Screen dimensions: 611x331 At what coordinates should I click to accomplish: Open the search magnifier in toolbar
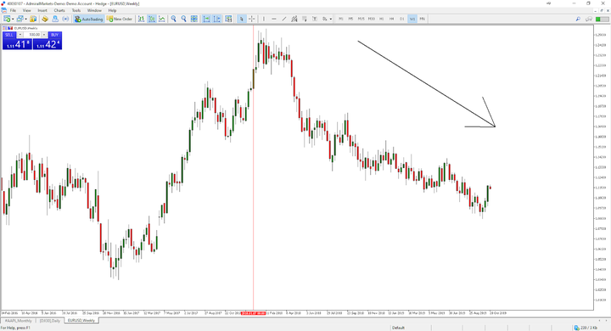click(578, 19)
